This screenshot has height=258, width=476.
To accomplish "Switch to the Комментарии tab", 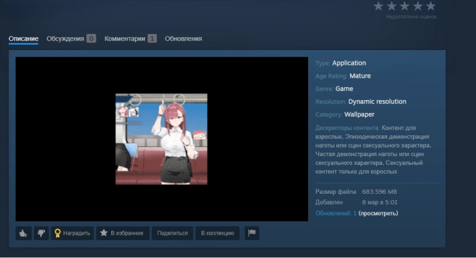I will (131, 39).
